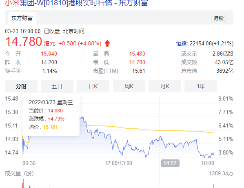
Task: Click the day's high value 15.480
Action: 137,54
